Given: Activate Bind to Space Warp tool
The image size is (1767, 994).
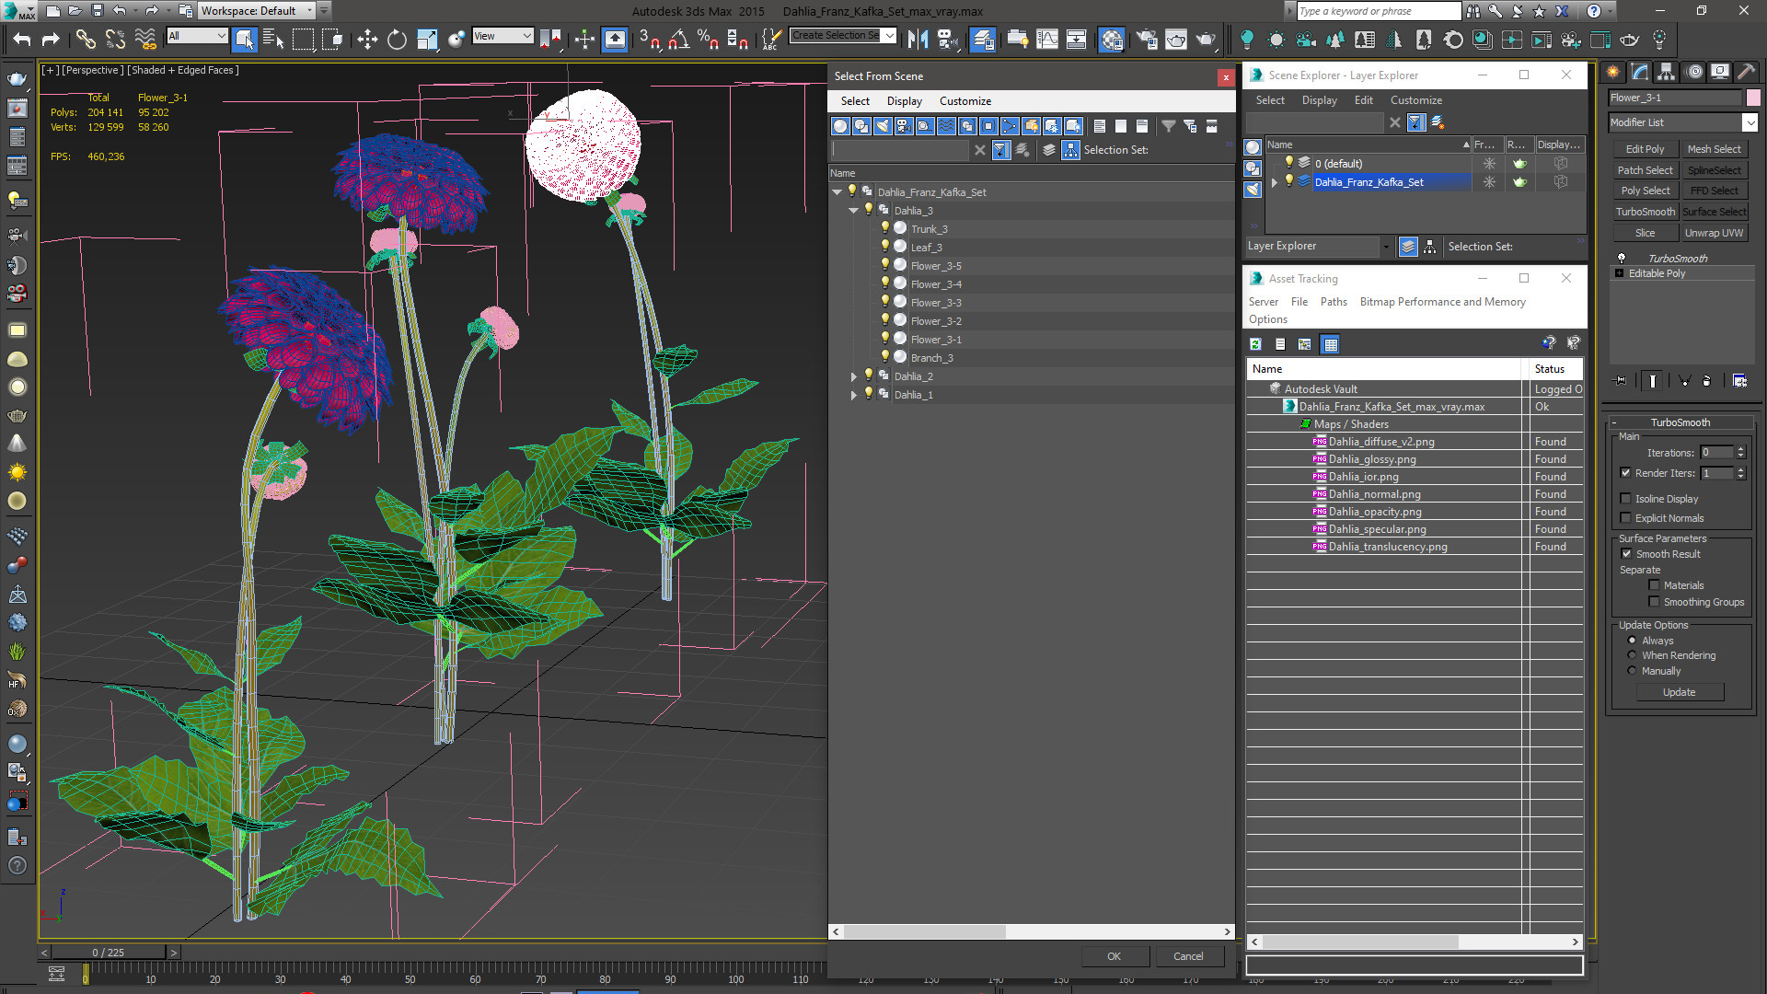Looking at the screenshot, I should point(145,39).
